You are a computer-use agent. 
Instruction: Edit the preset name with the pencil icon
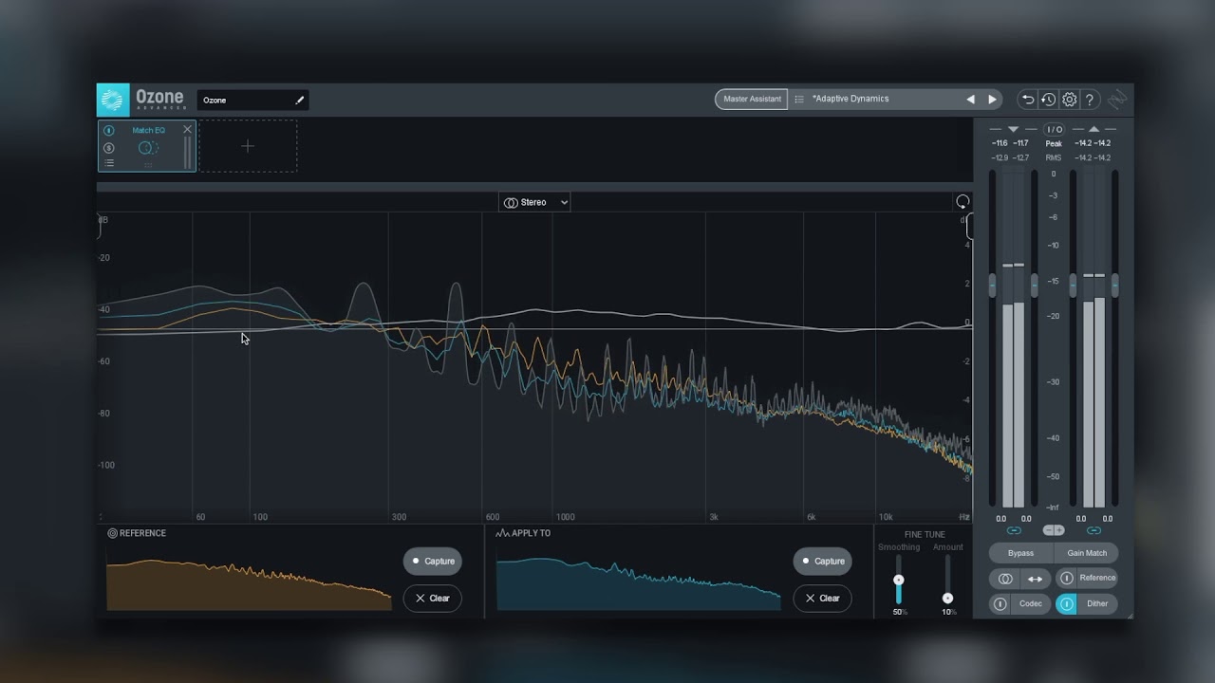click(x=300, y=100)
